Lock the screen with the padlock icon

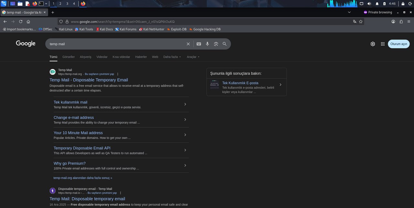(403, 4)
